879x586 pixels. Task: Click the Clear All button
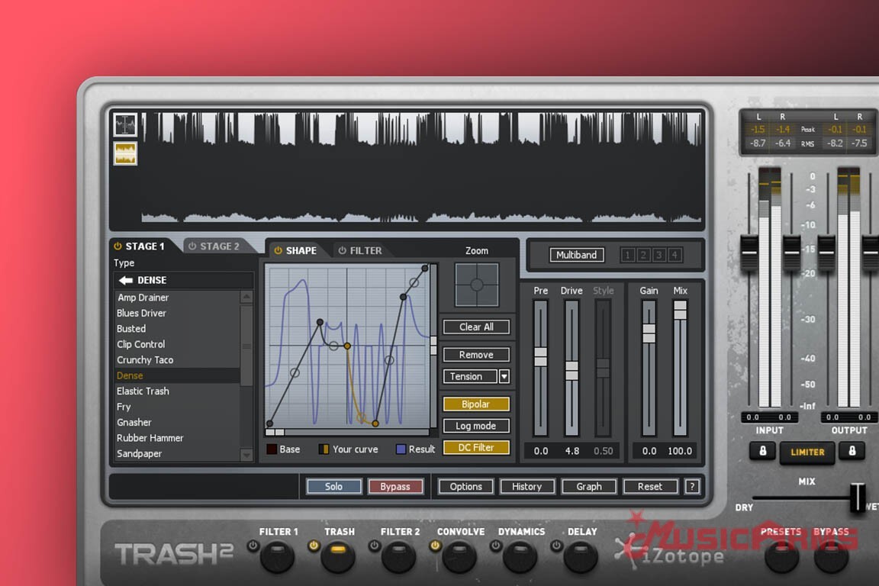[x=476, y=327]
